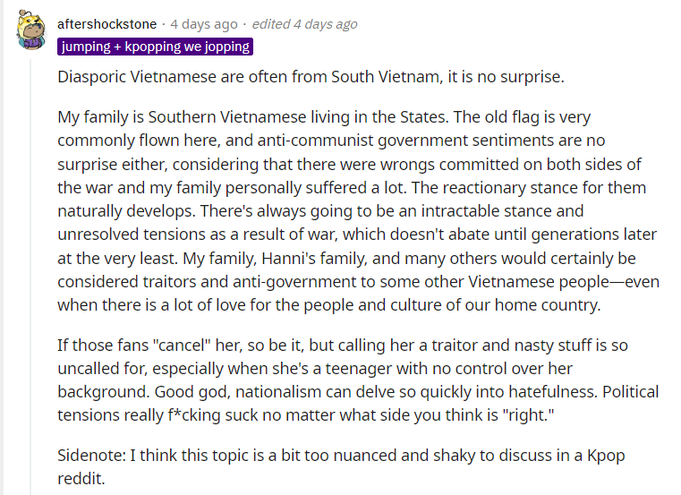Click the "4 days ago" comment timestamp
Image resolution: width=681 pixels, height=495 pixels.
204,24
